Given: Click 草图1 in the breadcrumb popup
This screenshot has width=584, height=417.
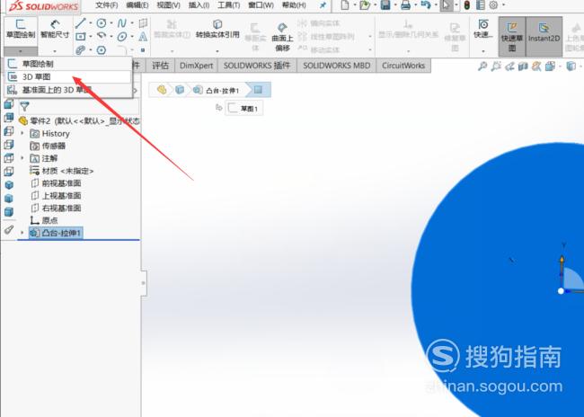Looking at the screenshot, I should tap(244, 109).
